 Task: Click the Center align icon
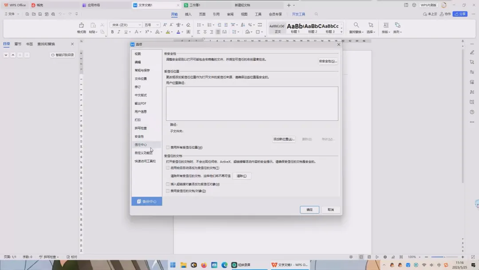205,32
